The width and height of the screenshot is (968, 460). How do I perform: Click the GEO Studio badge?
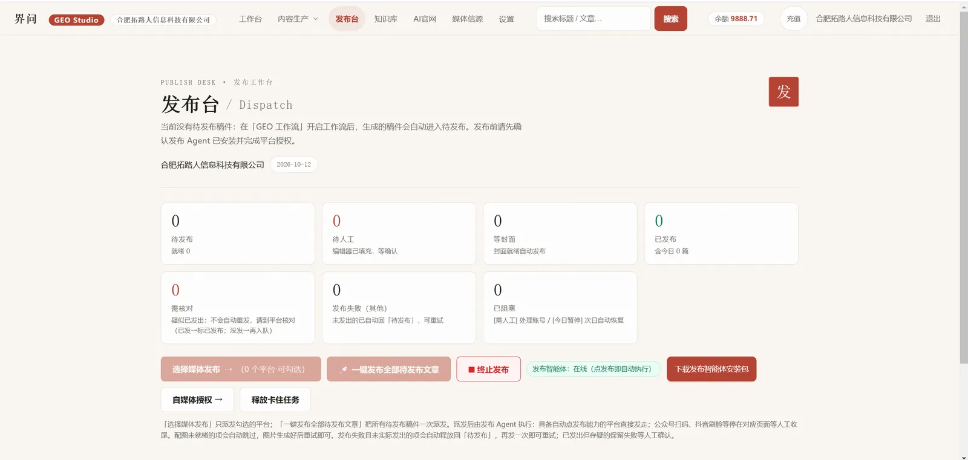76,20
